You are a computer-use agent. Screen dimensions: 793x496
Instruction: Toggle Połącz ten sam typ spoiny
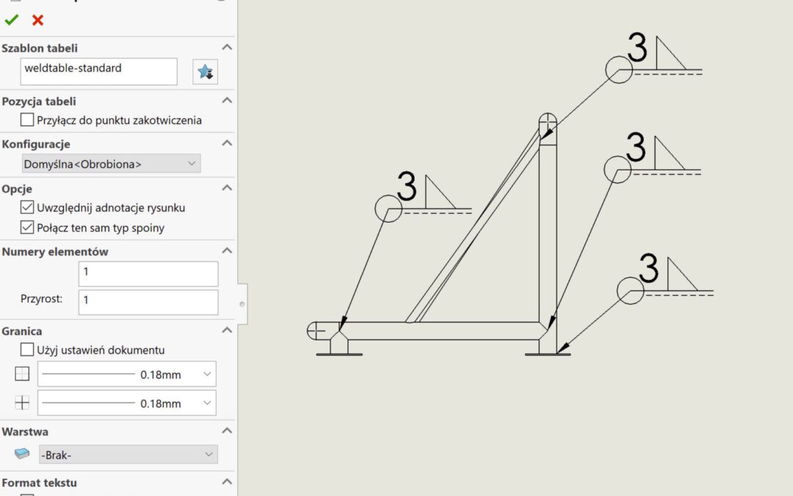point(27,228)
